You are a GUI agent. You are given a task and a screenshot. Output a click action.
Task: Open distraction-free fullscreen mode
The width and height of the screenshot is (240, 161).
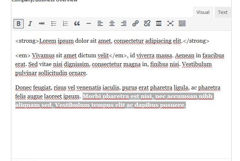pos(170,24)
